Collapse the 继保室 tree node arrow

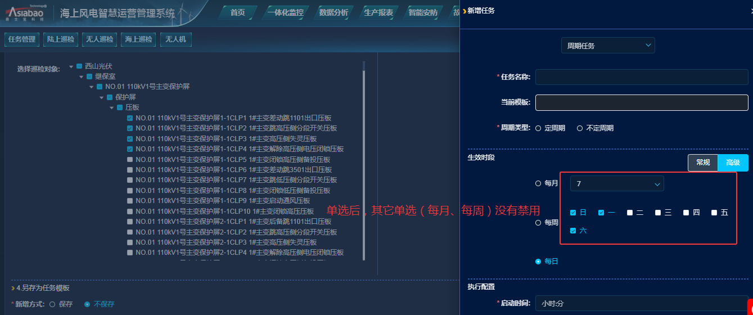[x=82, y=76]
